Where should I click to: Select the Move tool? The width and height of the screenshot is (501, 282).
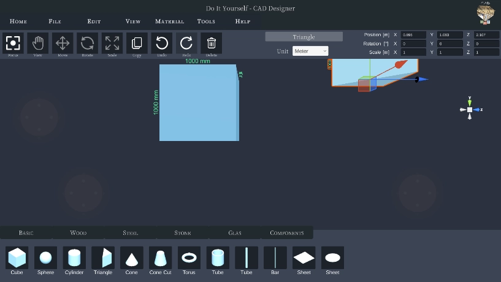(x=63, y=43)
